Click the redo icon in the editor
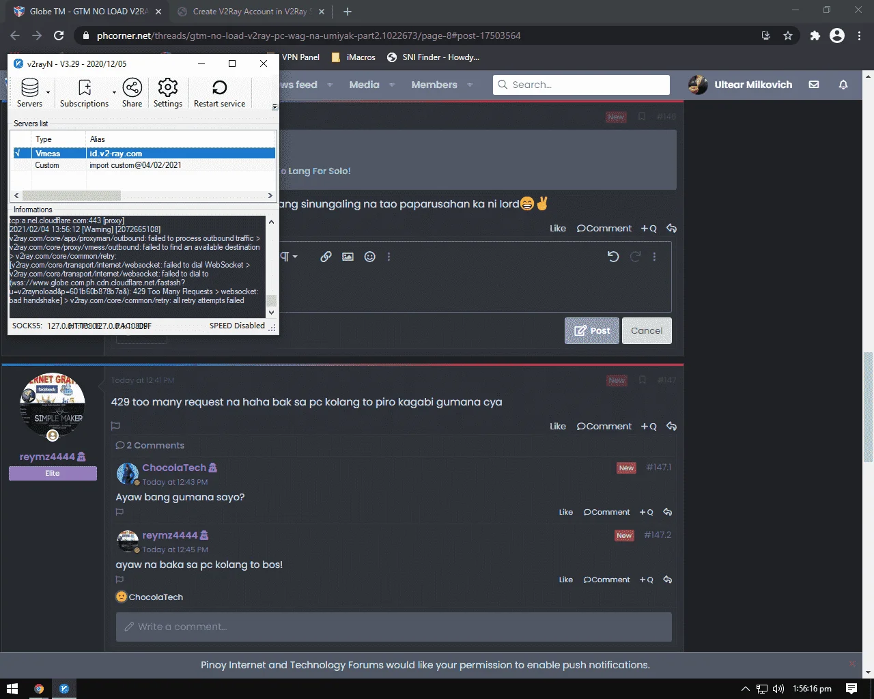Image resolution: width=874 pixels, height=699 pixels. click(635, 257)
